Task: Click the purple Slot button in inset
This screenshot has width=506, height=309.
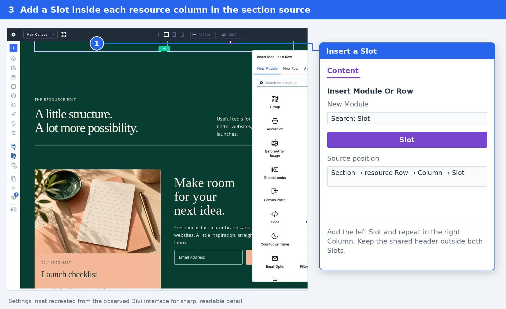Action: pyautogui.click(x=407, y=140)
